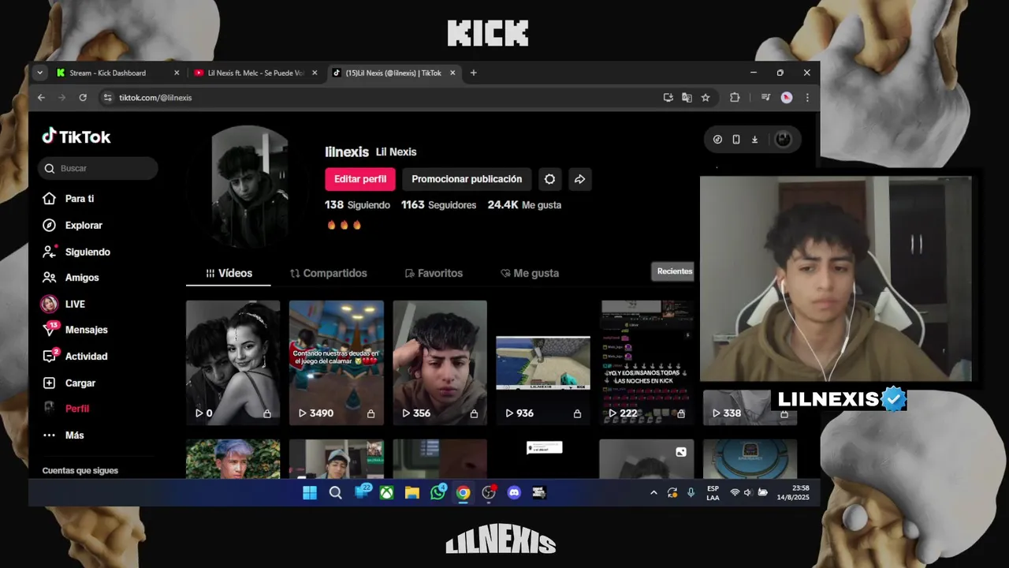
Task: Show hidden system tray icons
Action: click(x=653, y=493)
